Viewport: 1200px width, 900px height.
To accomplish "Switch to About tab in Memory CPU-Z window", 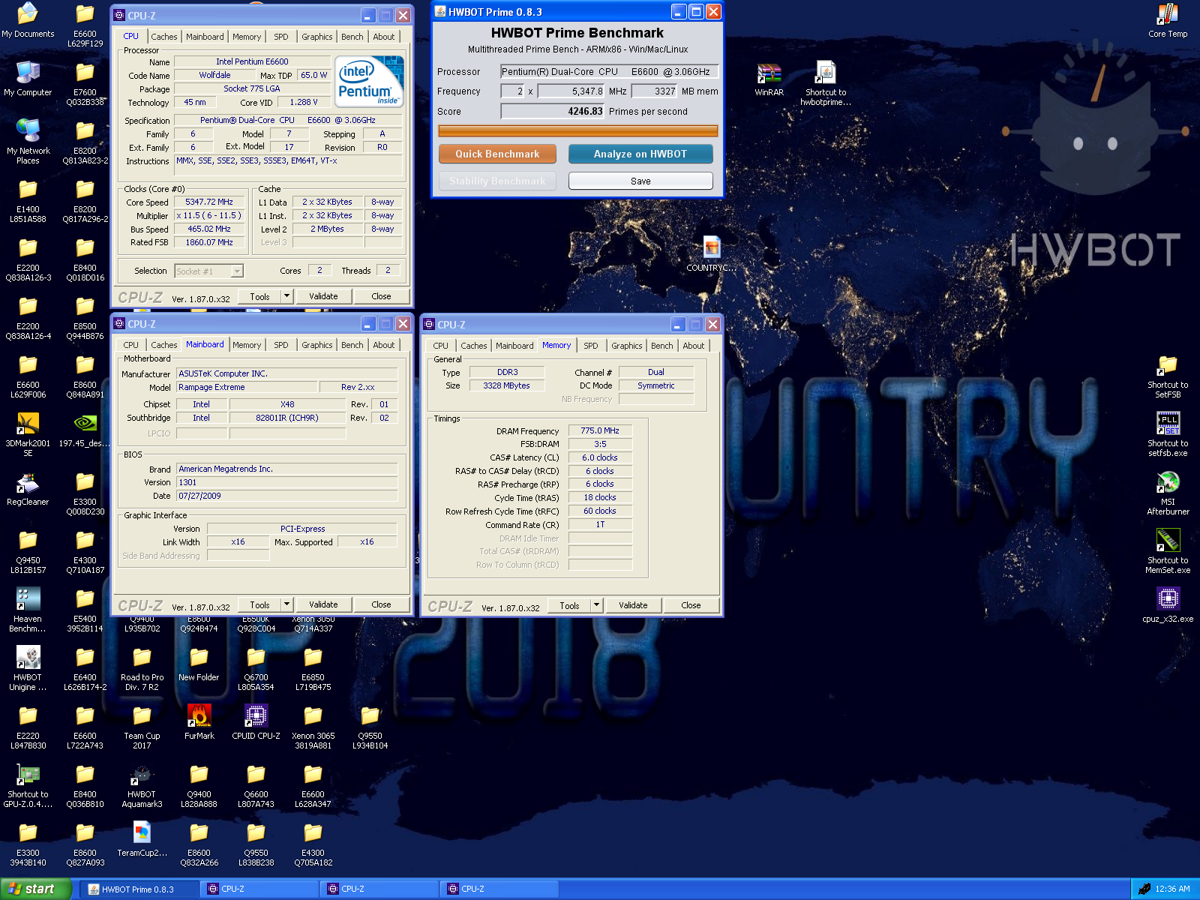I will click(x=693, y=346).
